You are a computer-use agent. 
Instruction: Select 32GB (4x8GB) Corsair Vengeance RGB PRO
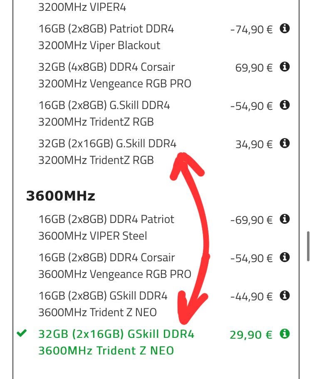pyautogui.click(x=114, y=75)
